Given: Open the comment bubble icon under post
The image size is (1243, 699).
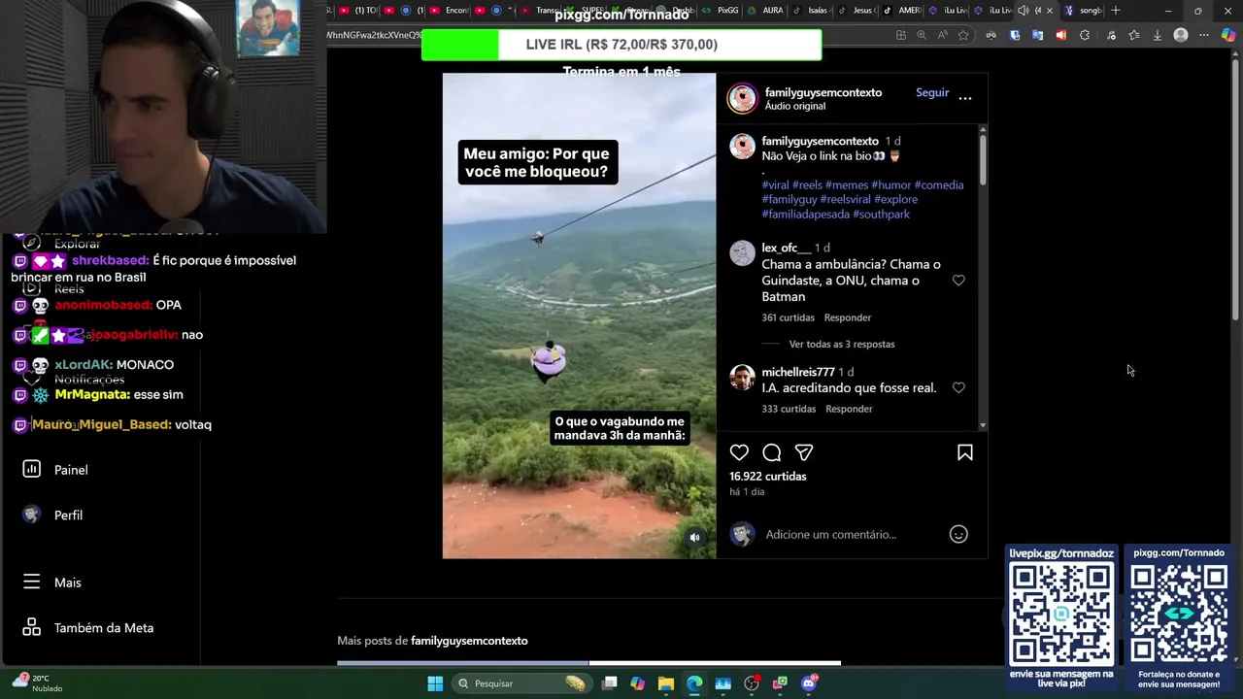Looking at the screenshot, I should coord(772,452).
